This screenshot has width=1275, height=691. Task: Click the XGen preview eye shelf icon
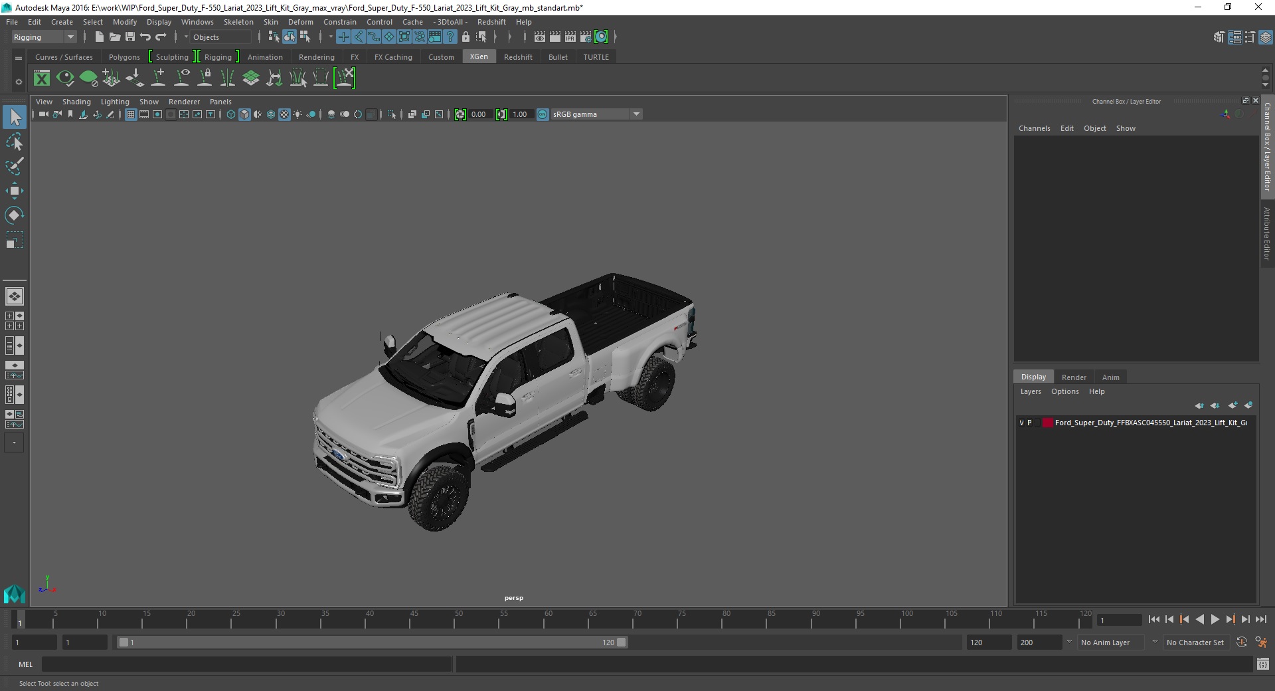point(65,78)
